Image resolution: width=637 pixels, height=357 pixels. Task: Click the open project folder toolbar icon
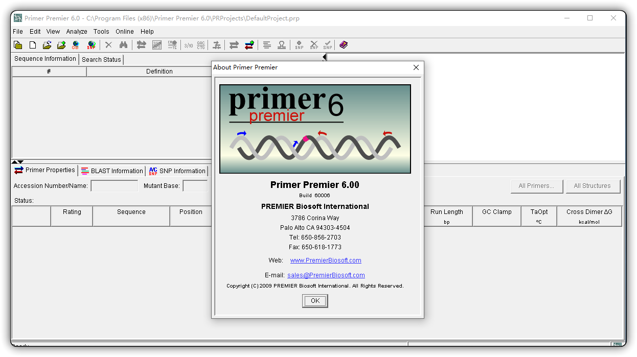point(18,45)
